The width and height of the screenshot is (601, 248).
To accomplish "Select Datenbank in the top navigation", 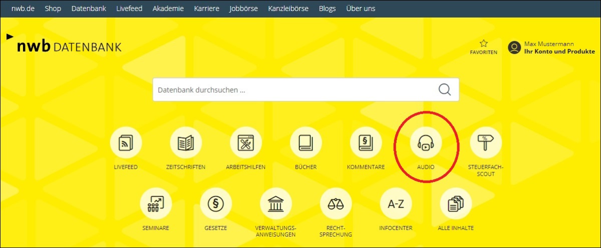I will coord(89,9).
